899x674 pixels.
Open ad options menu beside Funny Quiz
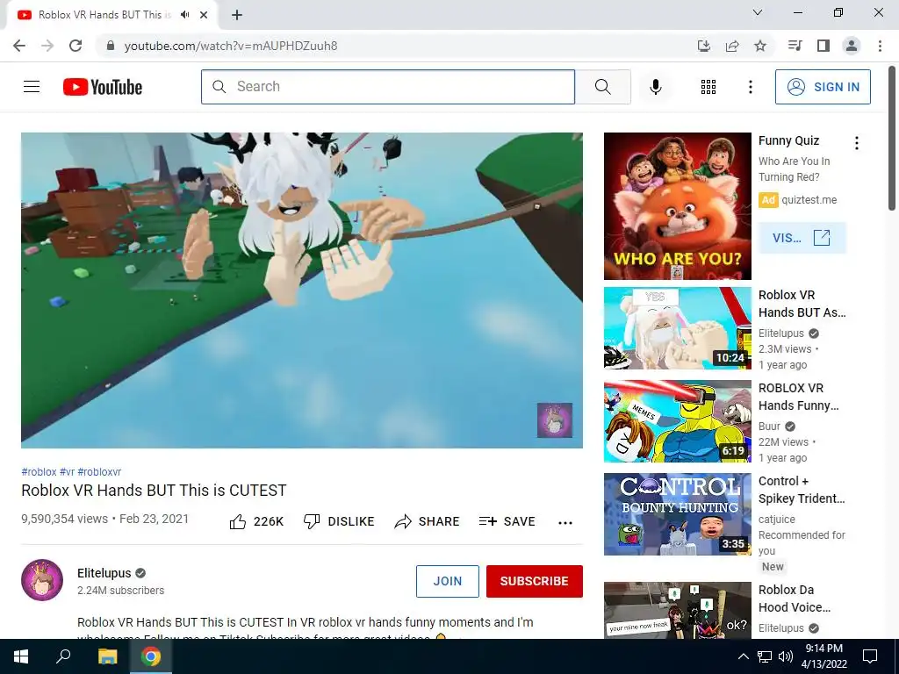[x=857, y=143]
